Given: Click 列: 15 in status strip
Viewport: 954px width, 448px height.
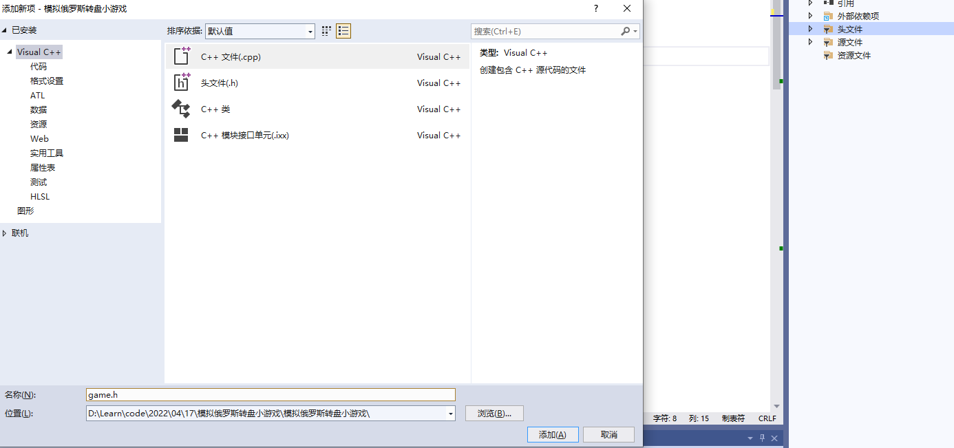Looking at the screenshot, I should tap(699, 418).
